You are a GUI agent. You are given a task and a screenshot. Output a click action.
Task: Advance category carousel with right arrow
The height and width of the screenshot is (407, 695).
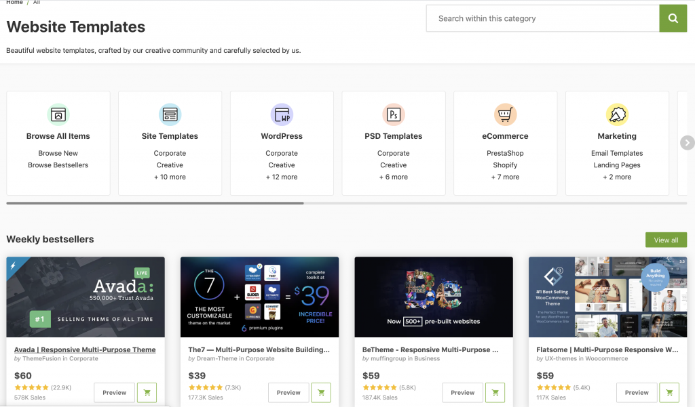click(x=687, y=142)
